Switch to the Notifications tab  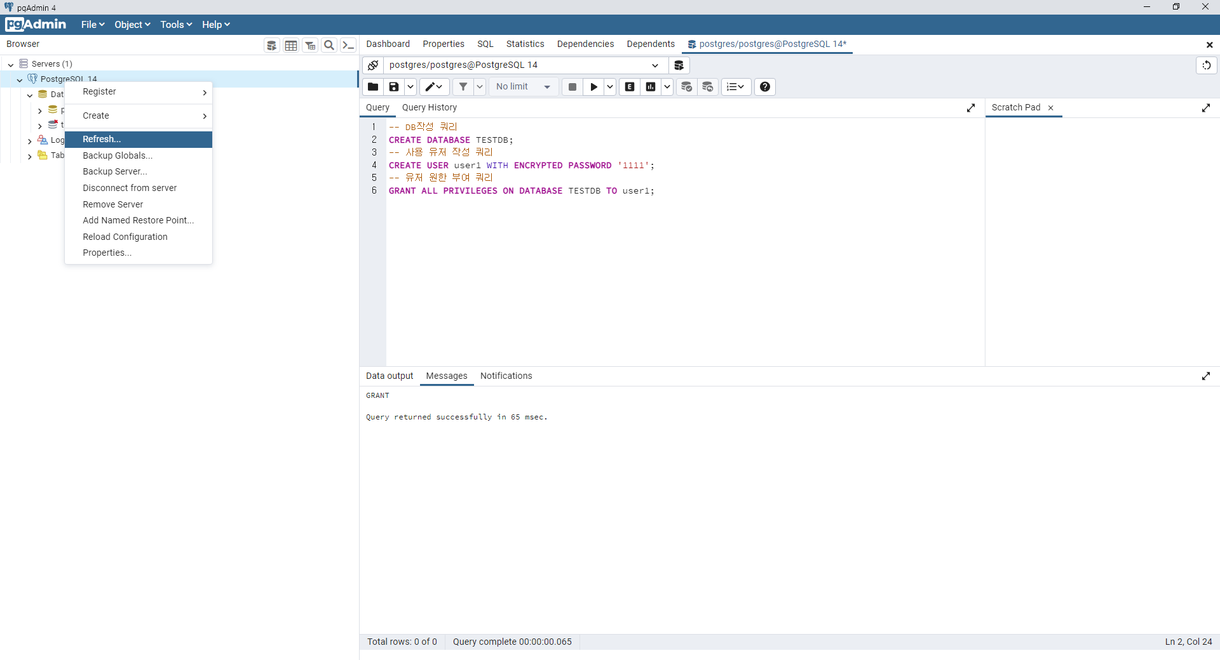[x=506, y=376]
